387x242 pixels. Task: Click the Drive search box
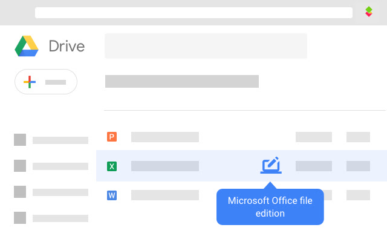pos(206,46)
